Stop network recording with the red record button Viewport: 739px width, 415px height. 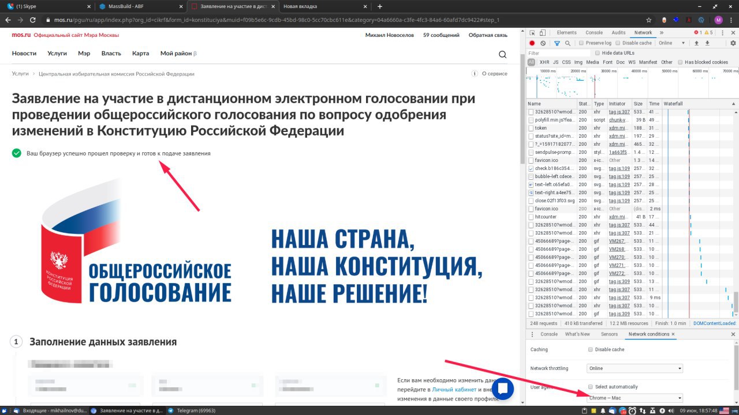tap(532, 43)
